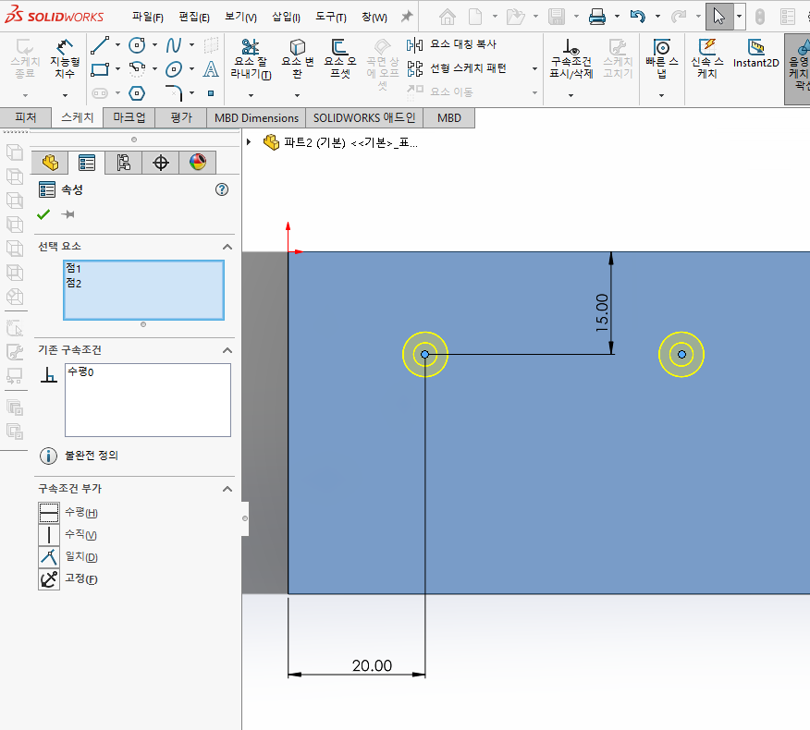The image size is (810, 730).
Task: Open Line tool dropdown arrow
Action: [x=117, y=45]
